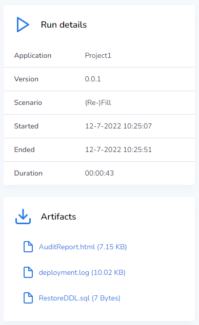Click the Duration value 00:00:43

click(x=99, y=173)
